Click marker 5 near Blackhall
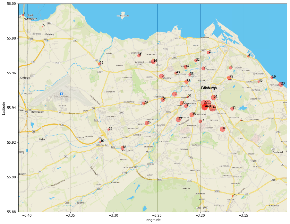 click(x=161, y=76)
